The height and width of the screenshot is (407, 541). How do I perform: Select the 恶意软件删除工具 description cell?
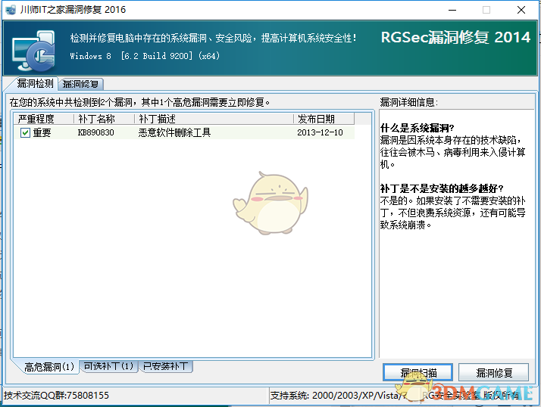[x=174, y=132]
